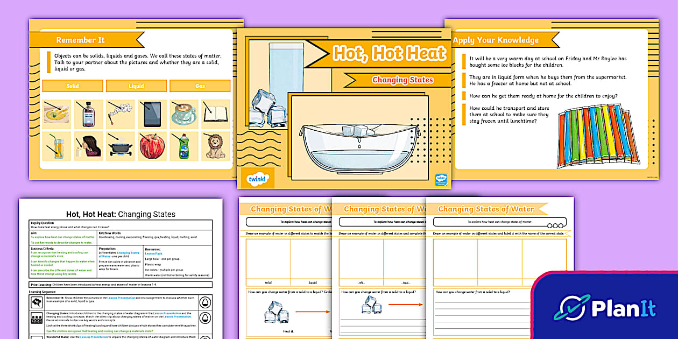Select the coffee cup picture
This screenshot has width=678, height=339.
183,114
